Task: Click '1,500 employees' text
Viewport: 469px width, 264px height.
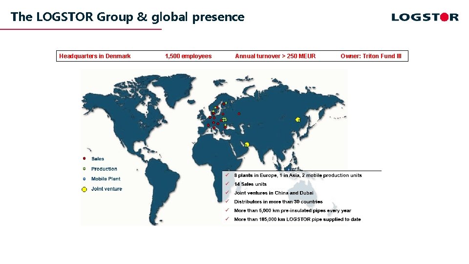Action: tap(188, 56)
